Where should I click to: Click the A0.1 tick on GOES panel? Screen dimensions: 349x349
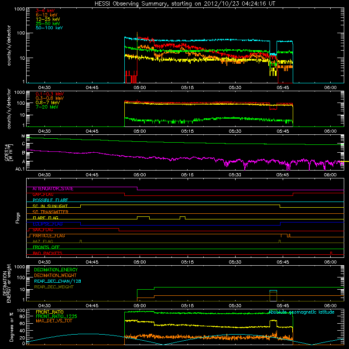pyautogui.click(x=20, y=169)
